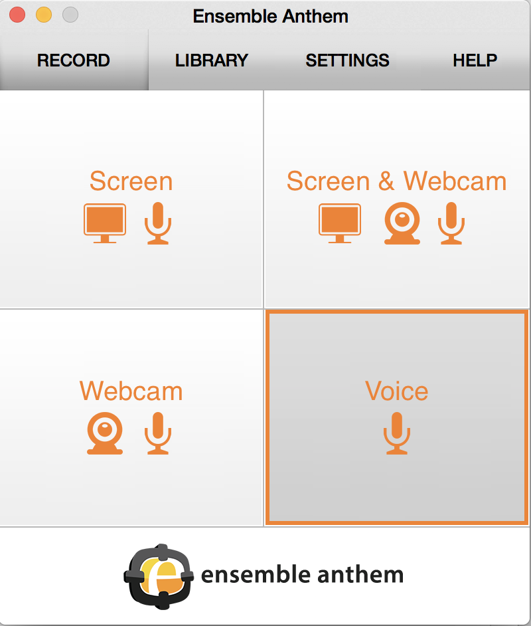Close the Ensemble Anthem window
Screen dimensions: 531x626
click(x=17, y=15)
